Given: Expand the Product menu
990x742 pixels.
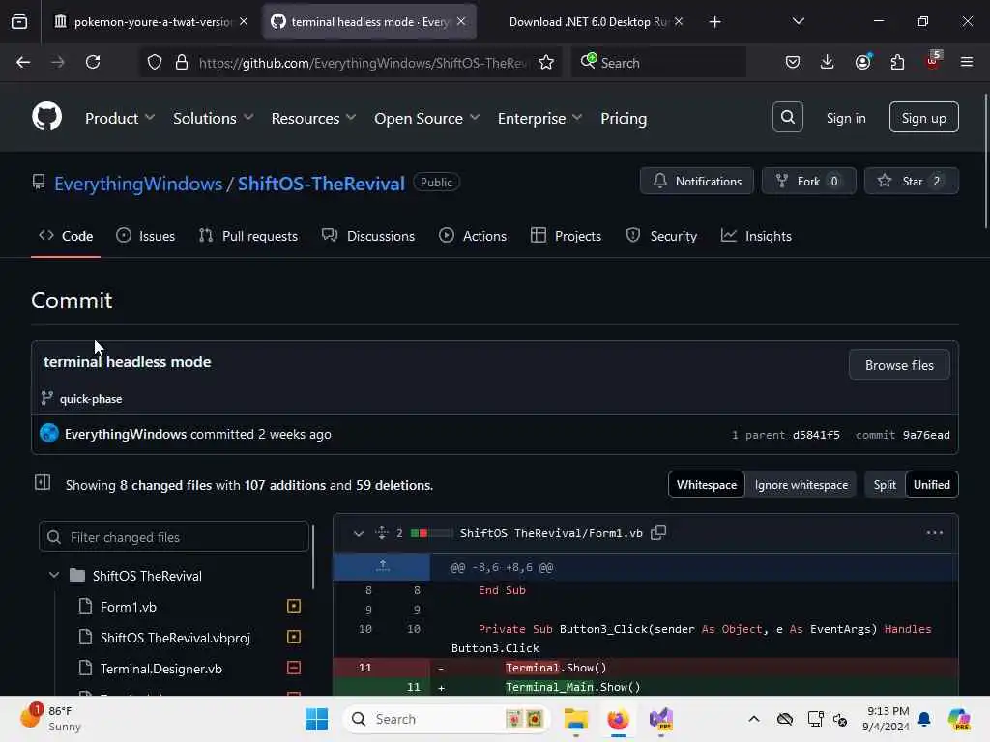Looking at the screenshot, I should [120, 118].
